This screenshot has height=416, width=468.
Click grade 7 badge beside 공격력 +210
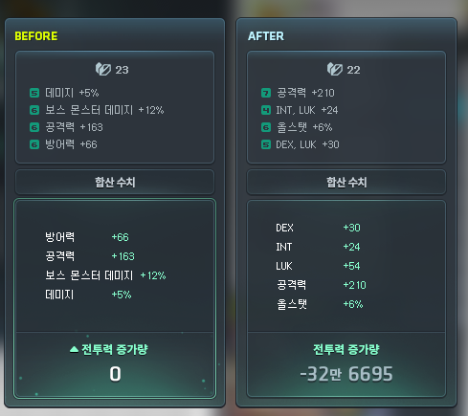click(x=266, y=93)
